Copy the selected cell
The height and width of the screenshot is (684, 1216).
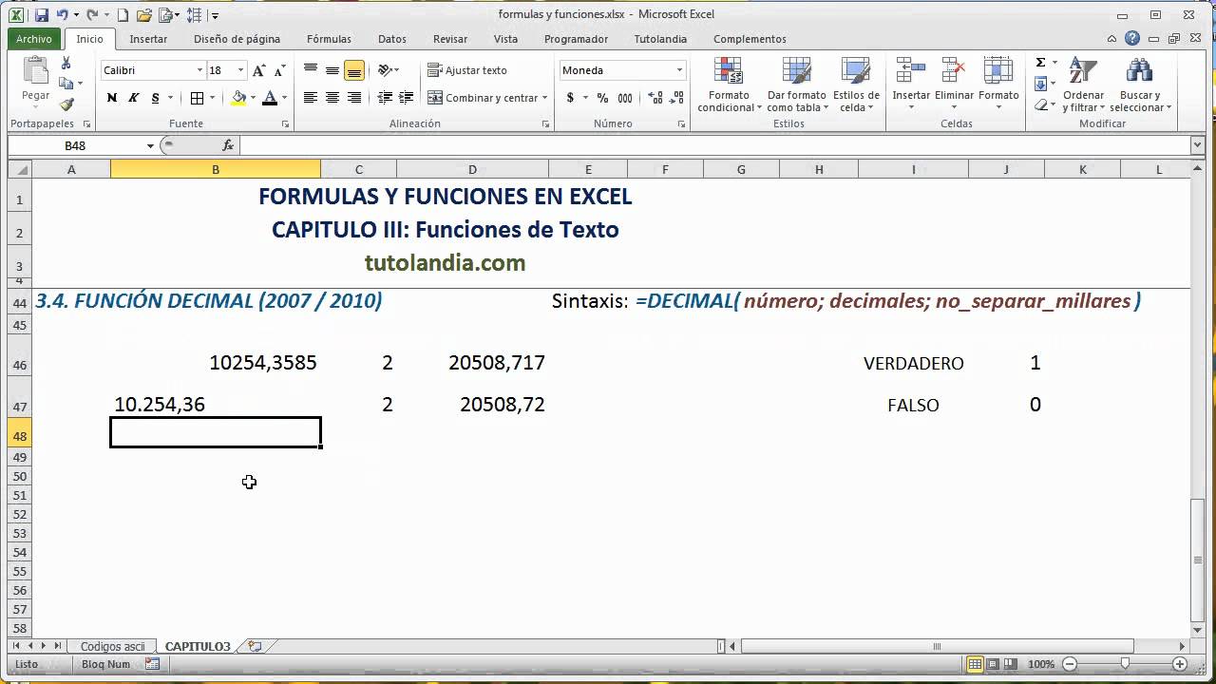pyautogui.click(x=66, y=84)
